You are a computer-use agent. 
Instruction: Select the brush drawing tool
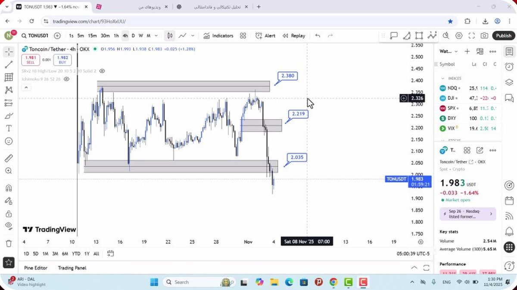click(x=9, y=116)
